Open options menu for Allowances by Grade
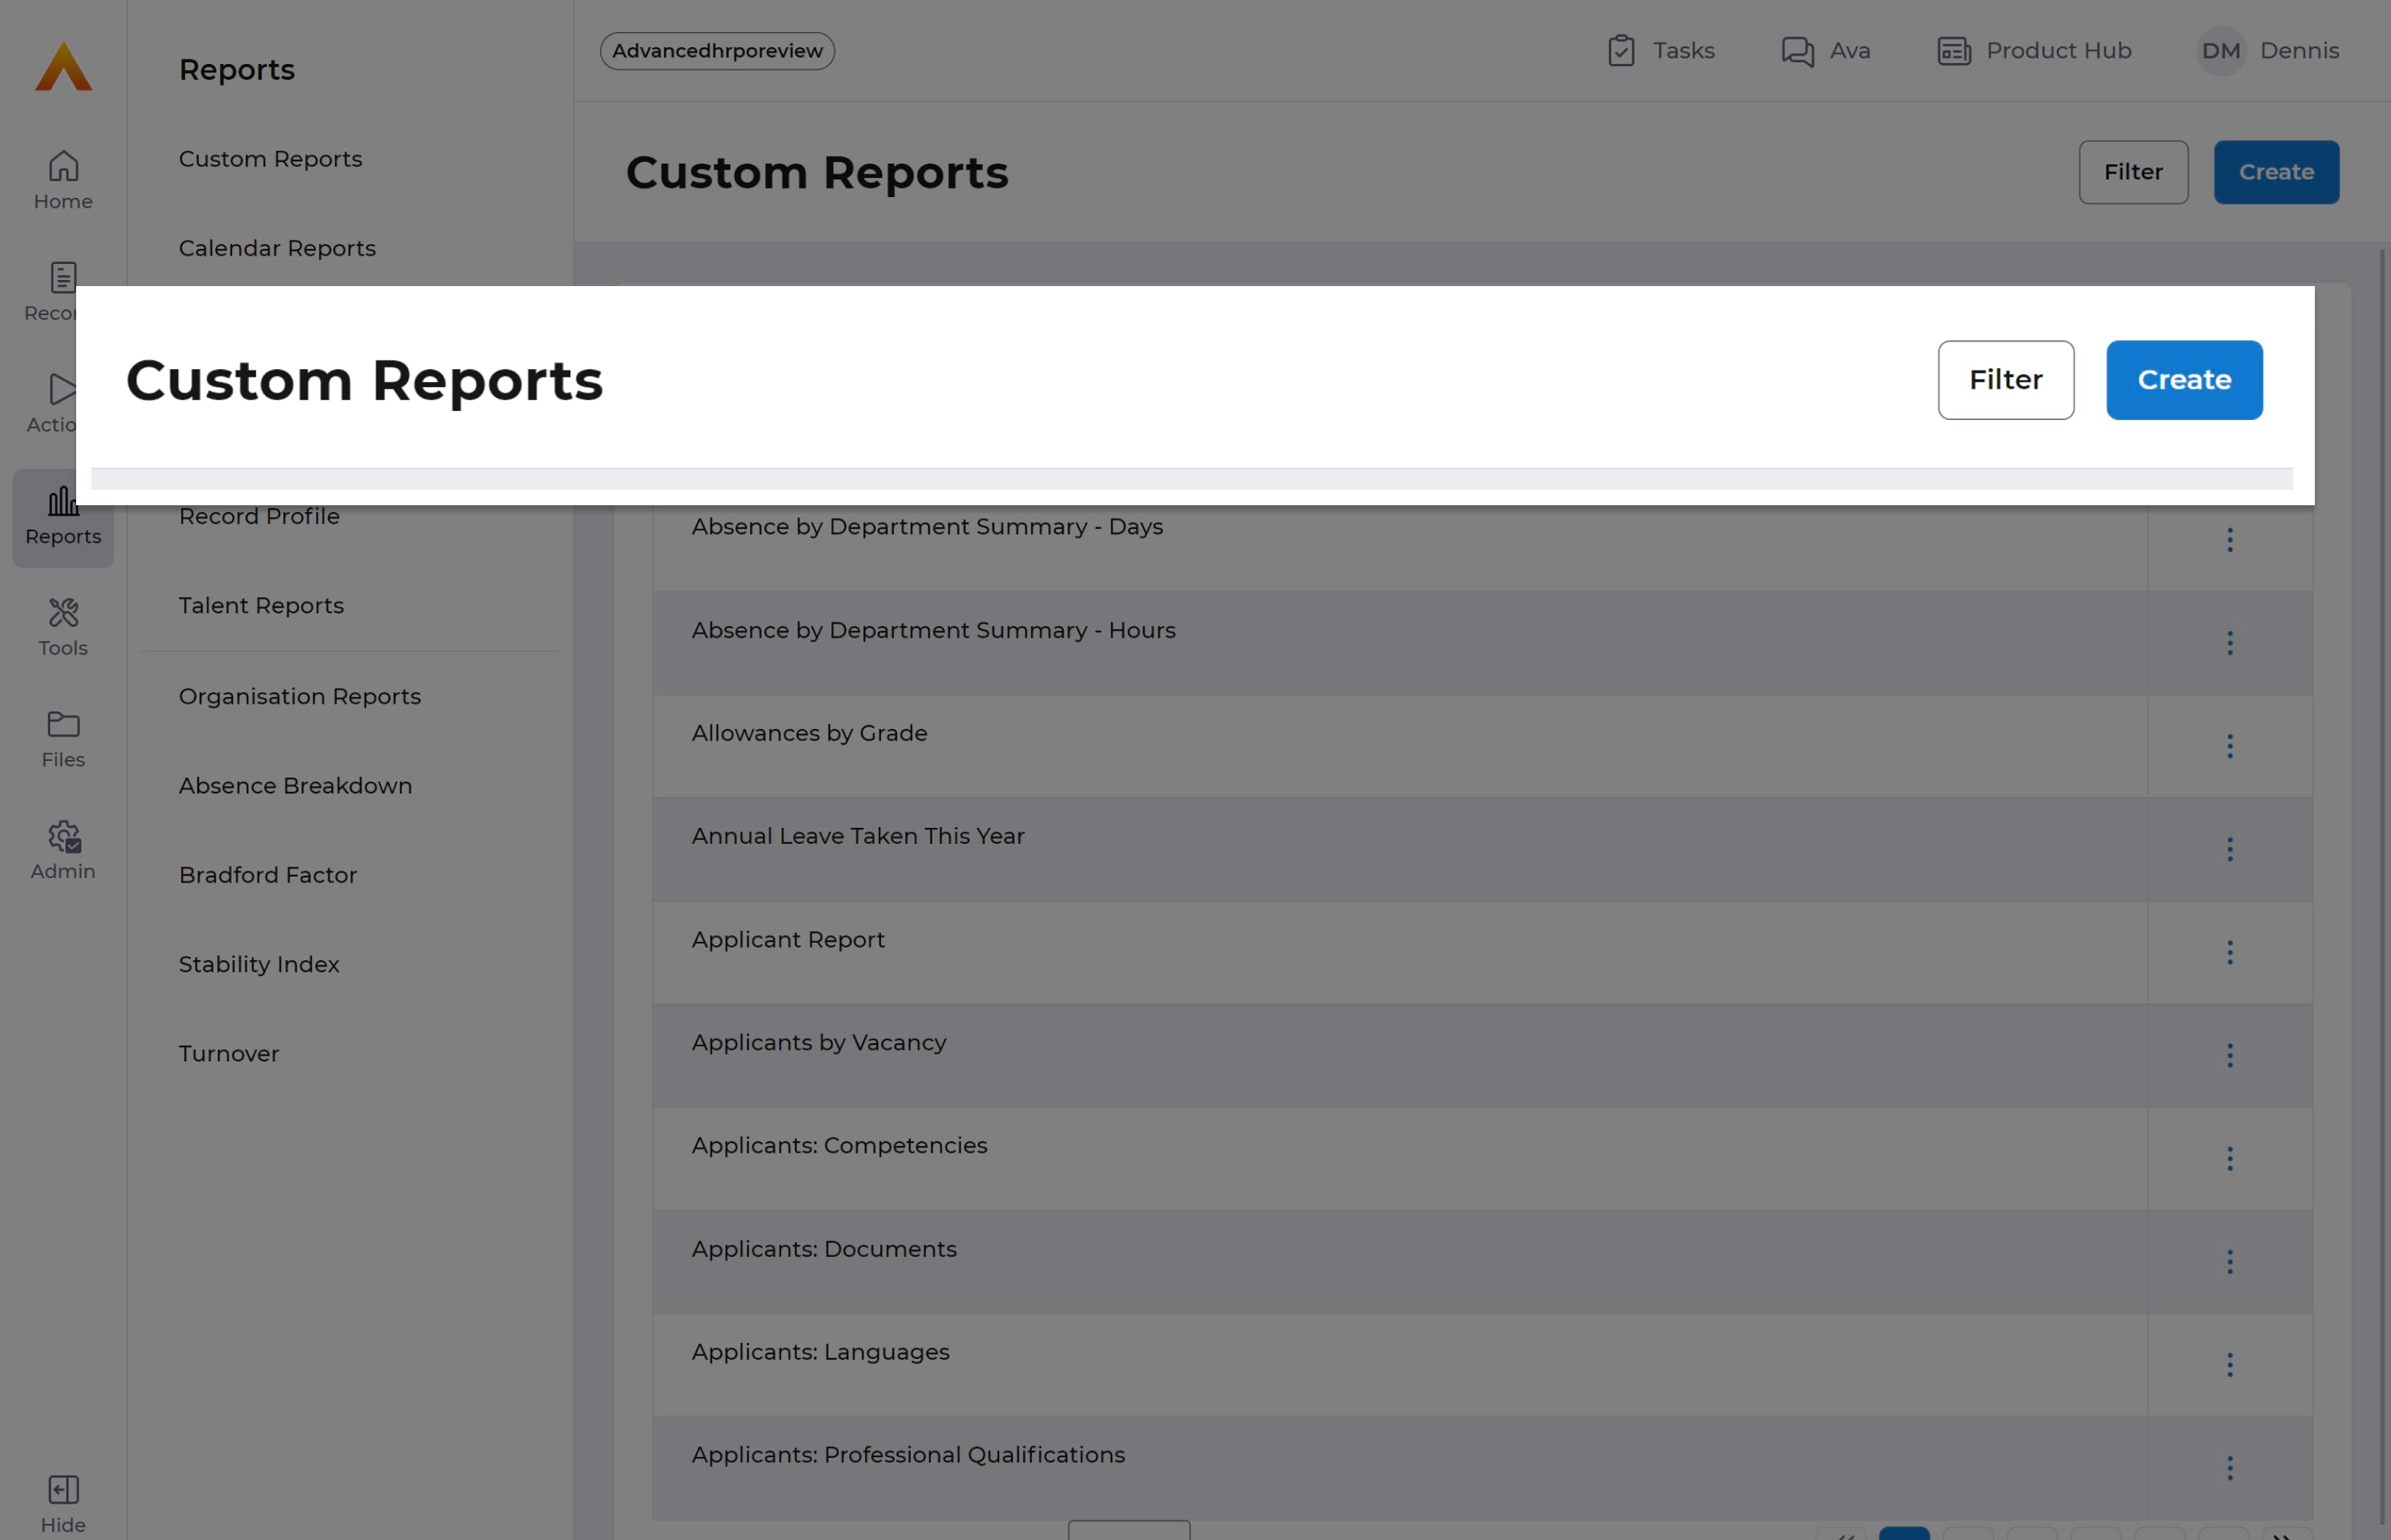 pos(2230,746)
